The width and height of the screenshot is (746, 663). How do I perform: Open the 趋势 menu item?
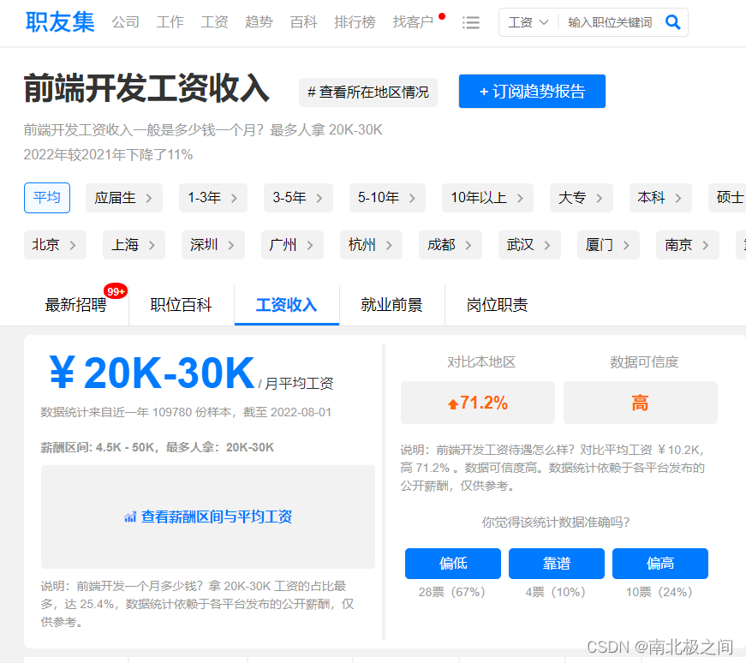point(259,22)
